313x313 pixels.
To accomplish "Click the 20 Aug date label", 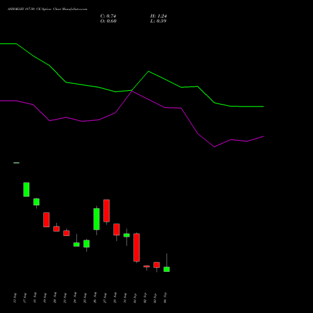I will point(55,298).
